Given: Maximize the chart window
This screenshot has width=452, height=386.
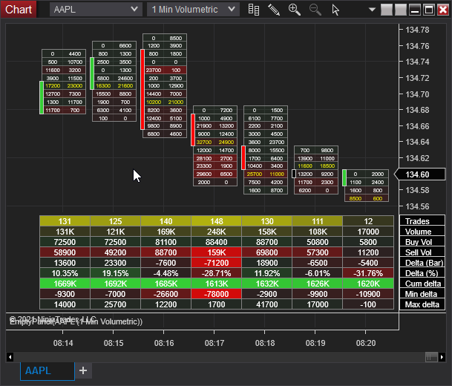Looking at the screenshot, I should pos(429,10).
